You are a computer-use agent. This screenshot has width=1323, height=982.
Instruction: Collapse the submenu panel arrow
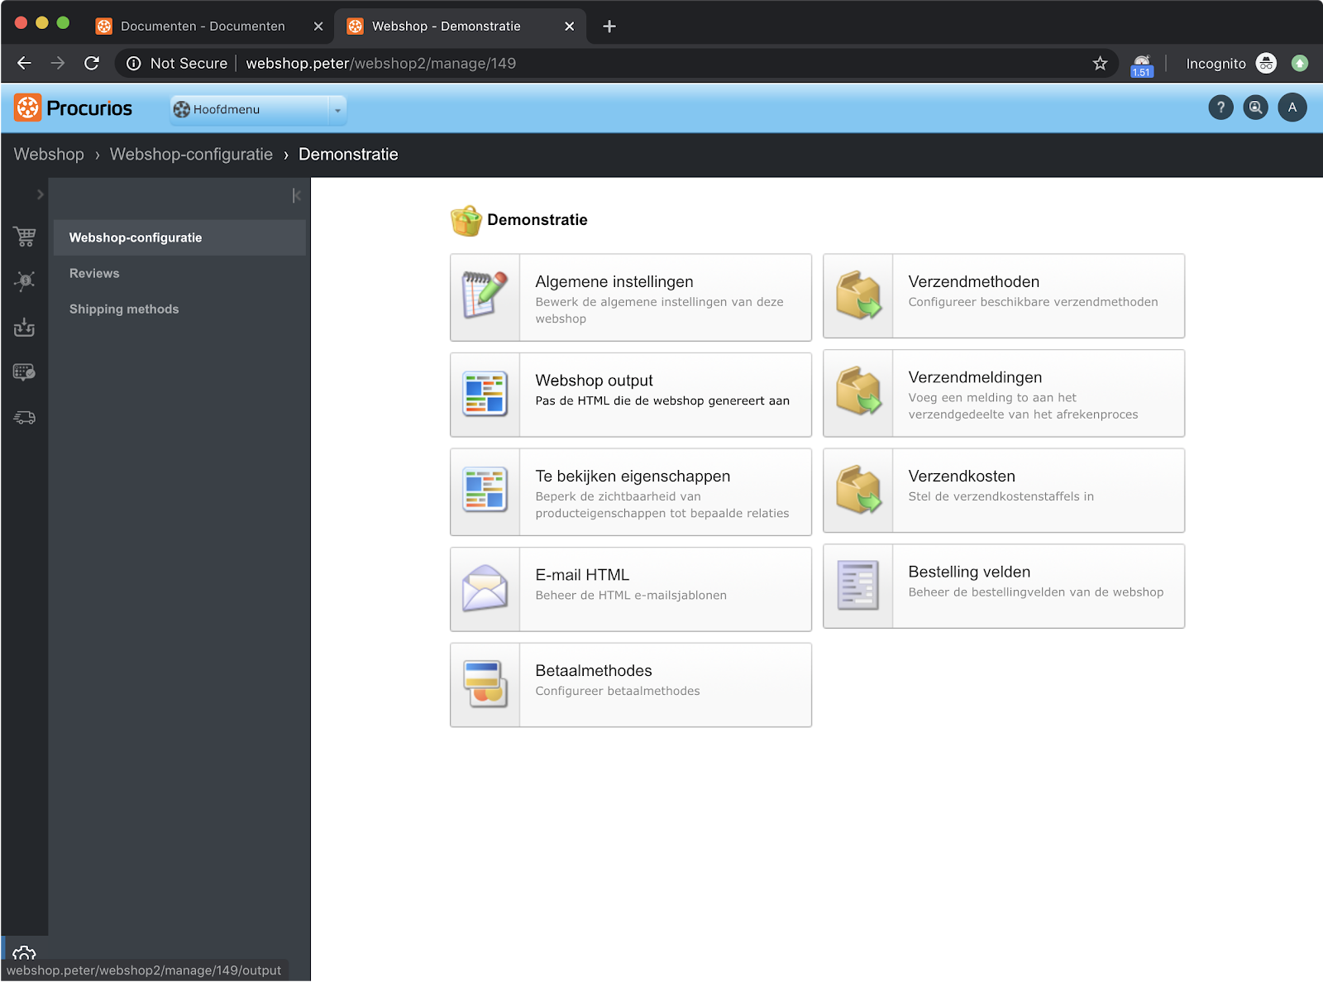tap(296, 195)
